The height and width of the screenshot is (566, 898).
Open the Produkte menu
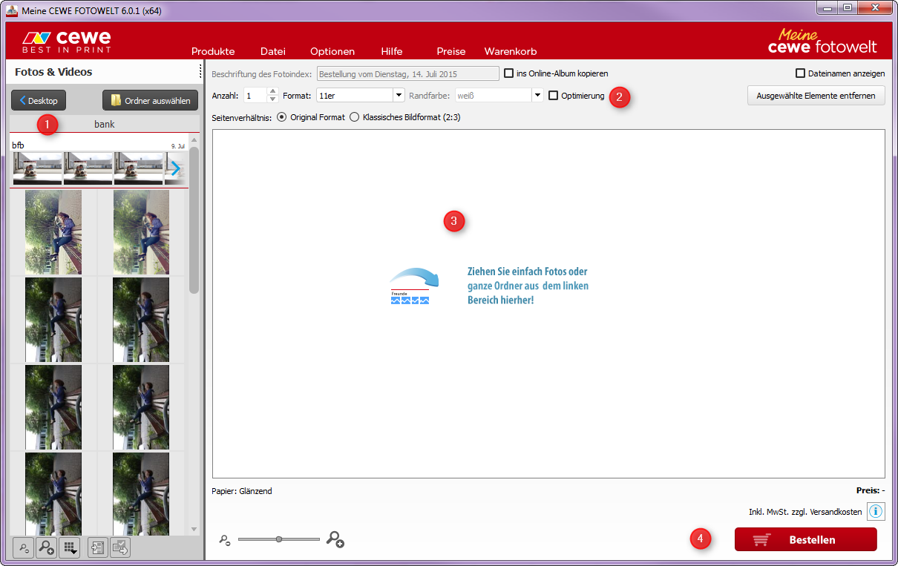[x=213, y=51]
